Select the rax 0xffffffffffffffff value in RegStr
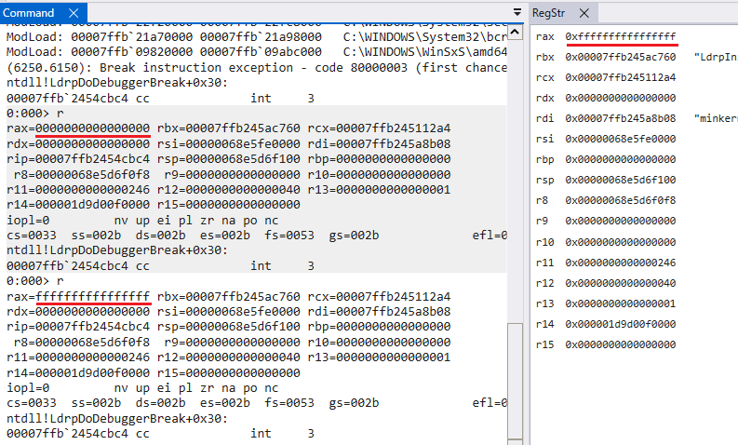 click(621, 36)
